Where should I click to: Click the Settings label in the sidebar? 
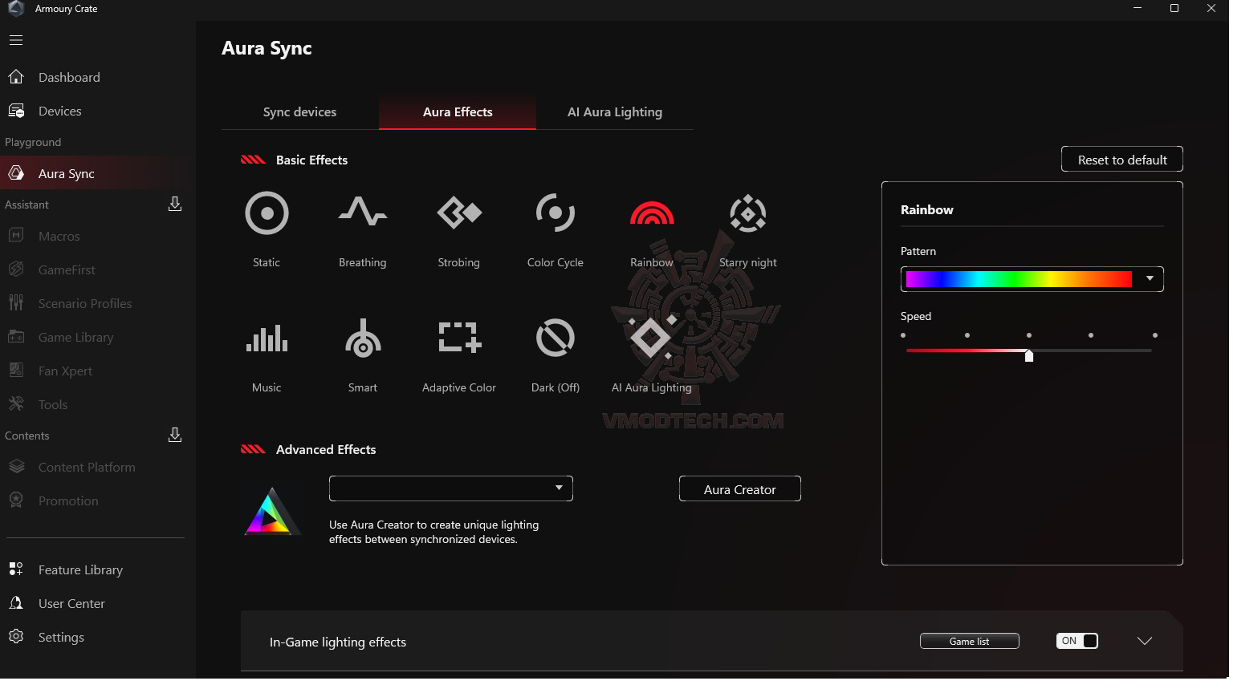click(x=61, y=637)
